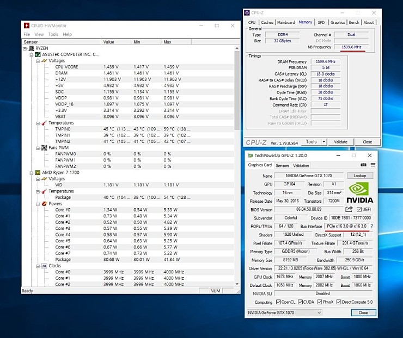This screenshot has width=403, height=338.
Task: Click the RYZEN computer icon in tree
Action: click(31, 48)
